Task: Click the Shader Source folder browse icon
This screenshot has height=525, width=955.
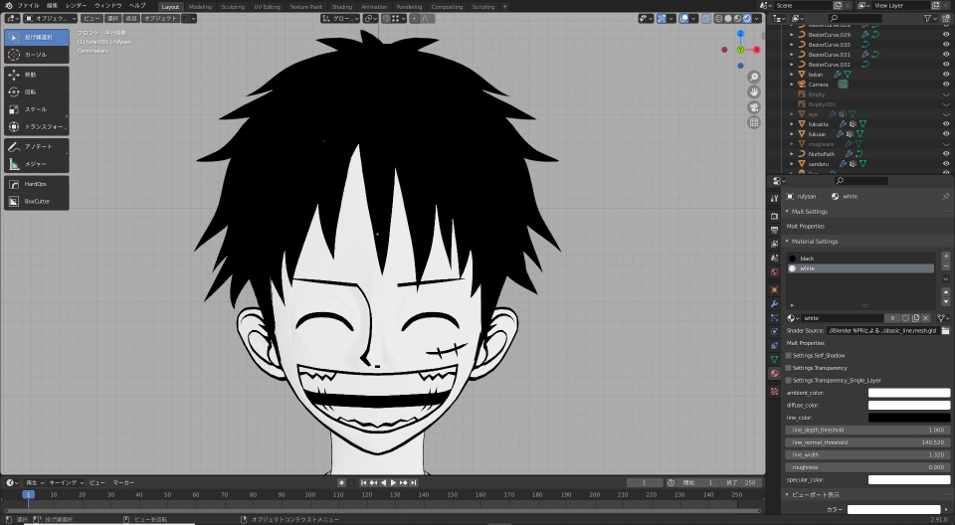Action: [x=945, y=331]
